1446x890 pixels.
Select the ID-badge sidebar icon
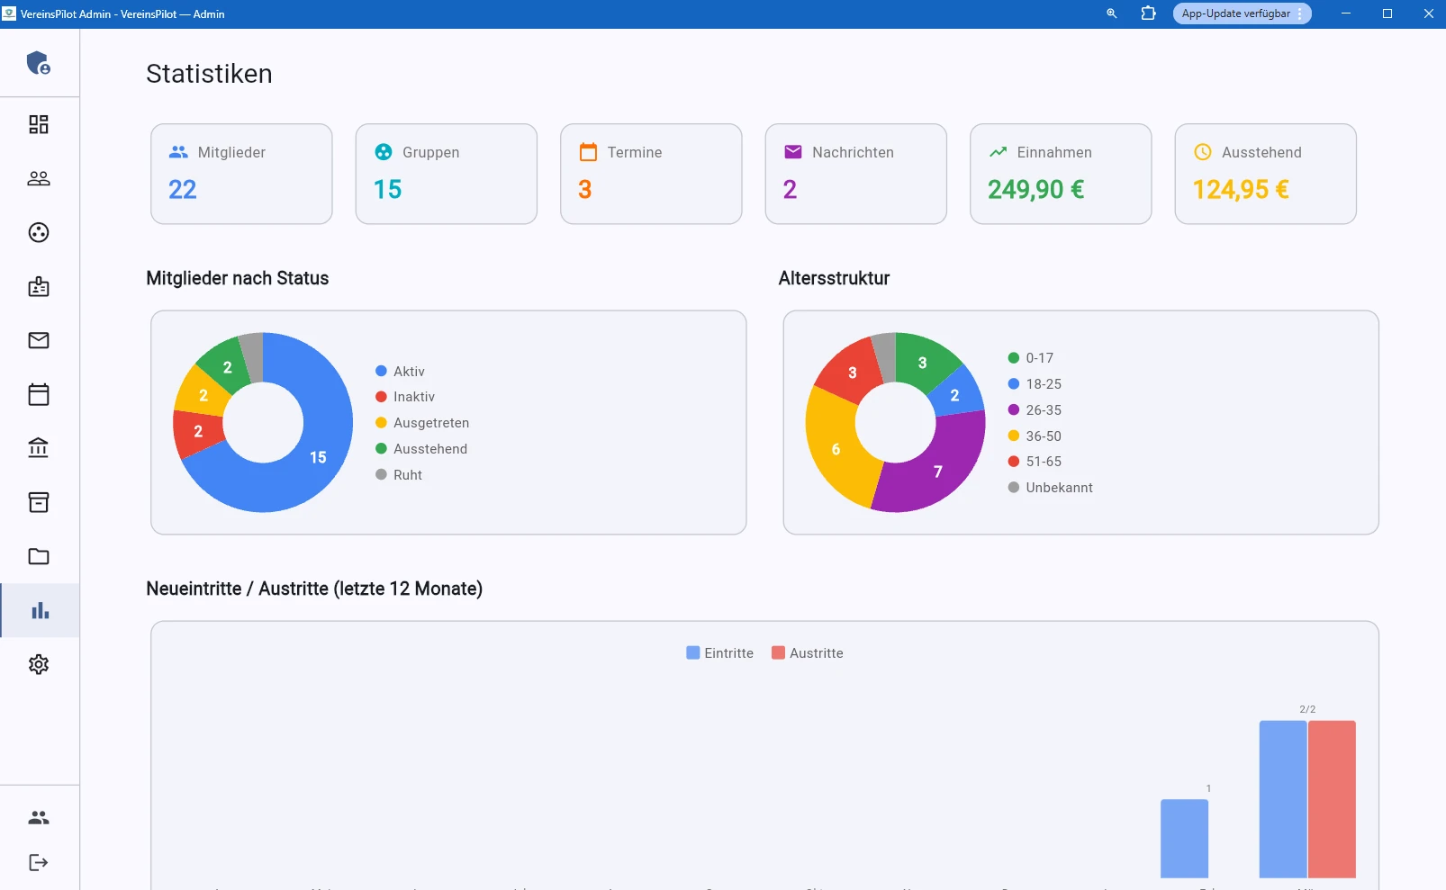(x=39, y=287)
